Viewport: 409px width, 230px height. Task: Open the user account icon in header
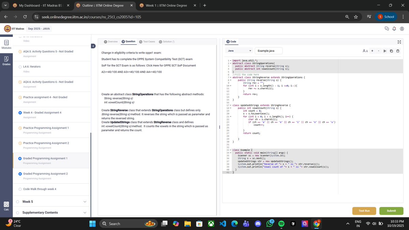(x=402, y=29)
